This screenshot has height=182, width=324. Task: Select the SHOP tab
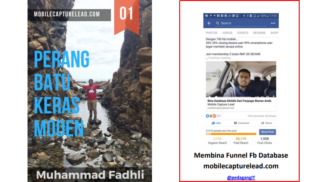coord(274,33)
